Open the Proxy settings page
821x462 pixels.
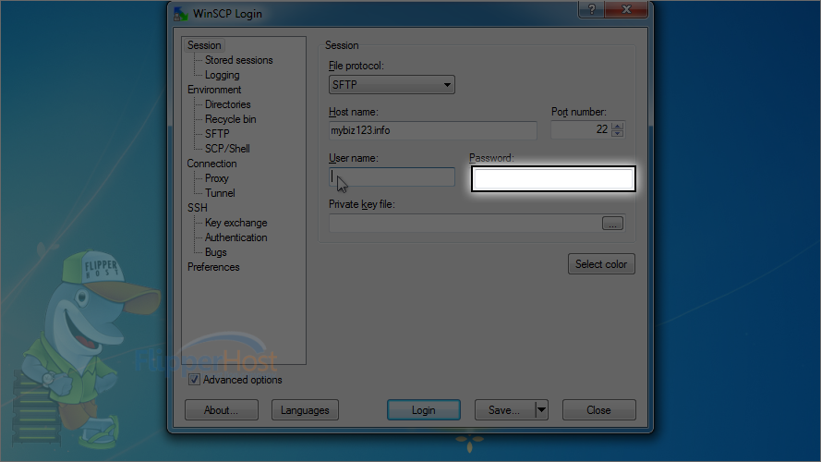pos(217,178)
